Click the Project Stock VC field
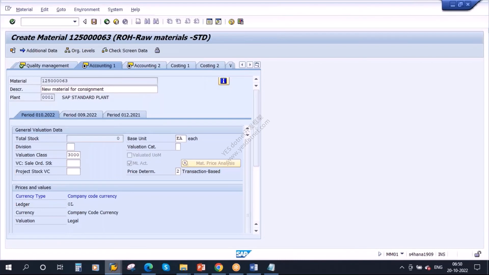The width and height of the screenshot is (489, 275). tap(73, 171)
